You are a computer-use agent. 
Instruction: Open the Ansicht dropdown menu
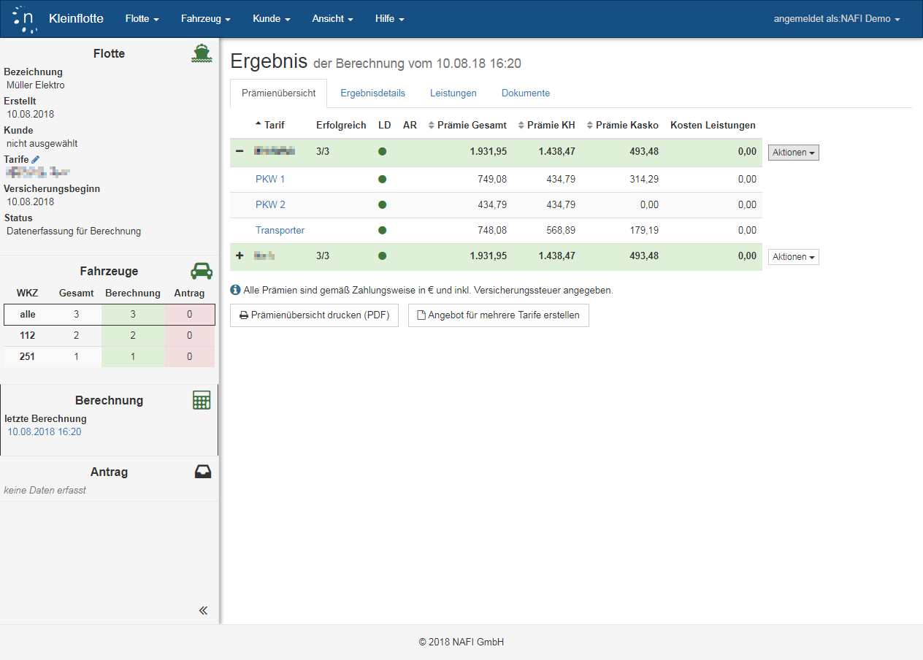click(x=333, y=19)
